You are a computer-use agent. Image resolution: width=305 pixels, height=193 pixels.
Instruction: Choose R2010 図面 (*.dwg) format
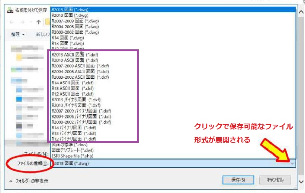70,15
